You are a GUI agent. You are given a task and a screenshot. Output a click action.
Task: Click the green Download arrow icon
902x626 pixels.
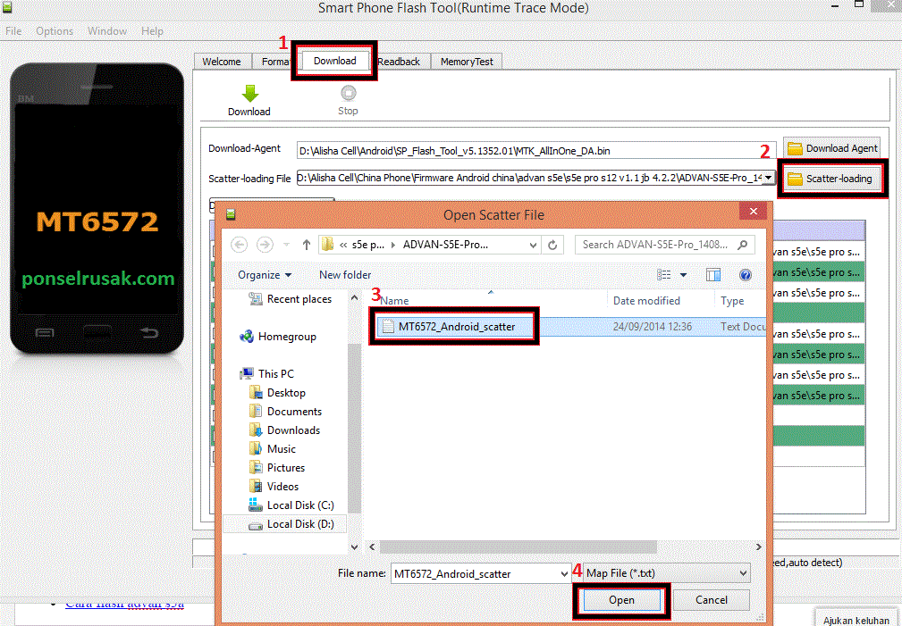pyautogui.click(x=249, y=95)
